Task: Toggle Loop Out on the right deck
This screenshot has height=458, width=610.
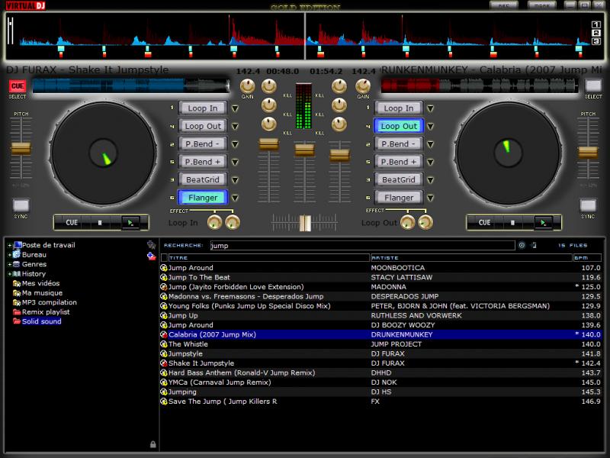Action: (399, 126)
